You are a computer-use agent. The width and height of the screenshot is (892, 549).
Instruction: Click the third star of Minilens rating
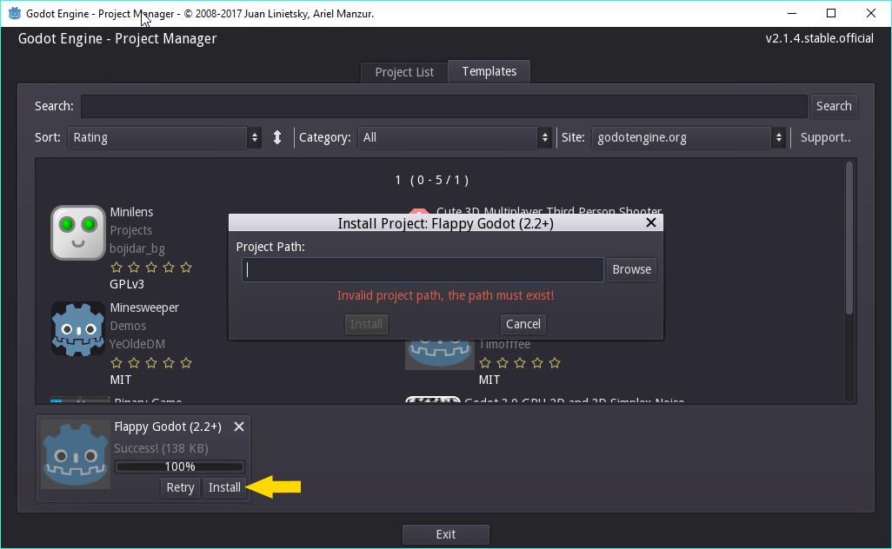[x=151, y=267]
